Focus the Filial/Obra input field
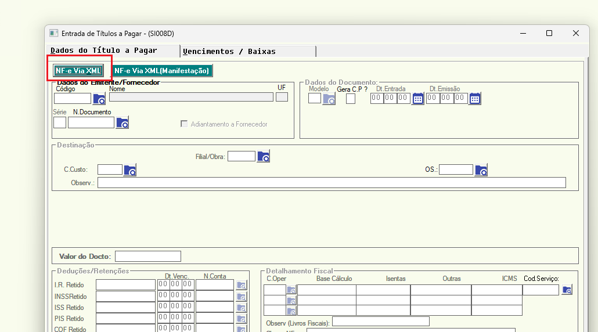 pos(242,156)
